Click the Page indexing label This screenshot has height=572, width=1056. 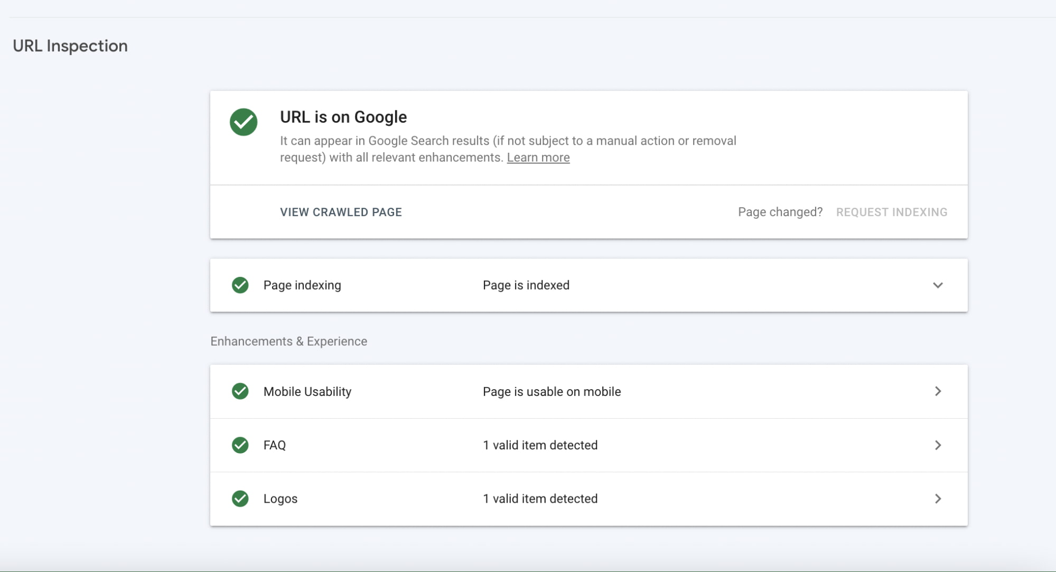[x=302, y=285]
